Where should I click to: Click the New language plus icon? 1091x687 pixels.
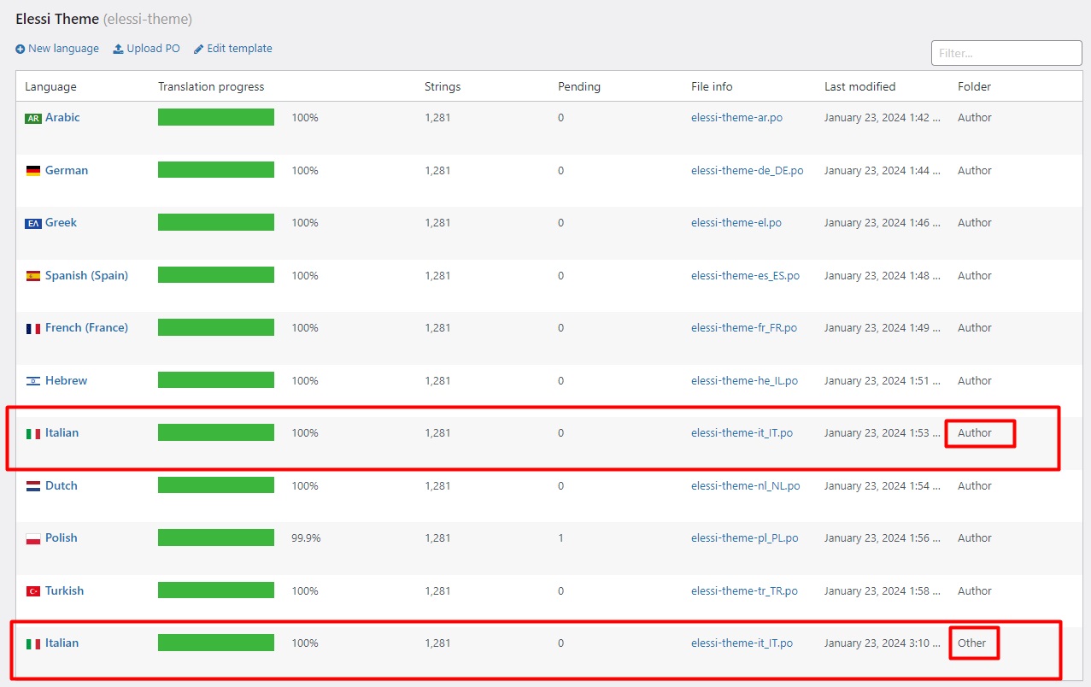click(21, 50)
